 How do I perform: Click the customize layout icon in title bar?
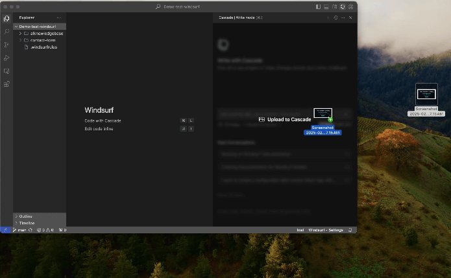(334, 6)
